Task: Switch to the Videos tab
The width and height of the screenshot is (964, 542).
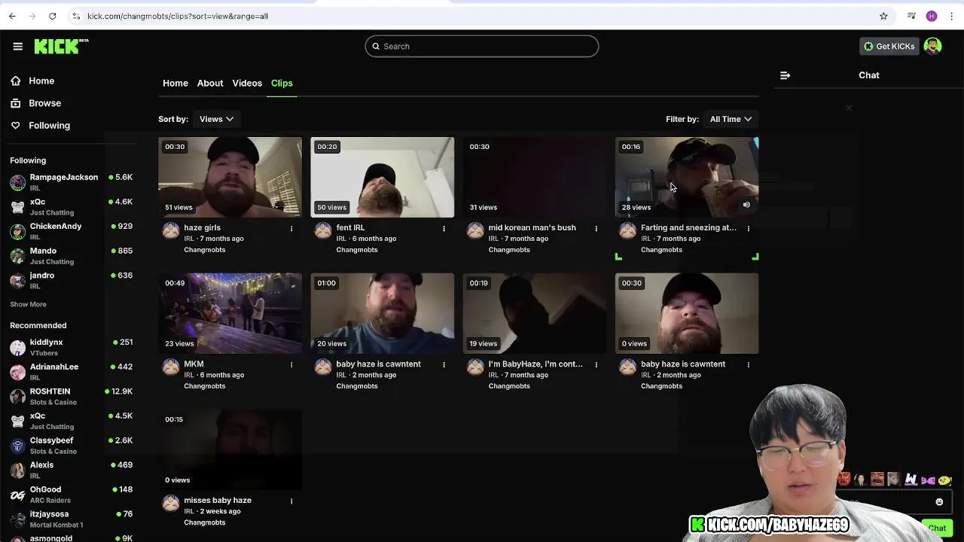Action: pyautogui.click(x=247, y=83)
